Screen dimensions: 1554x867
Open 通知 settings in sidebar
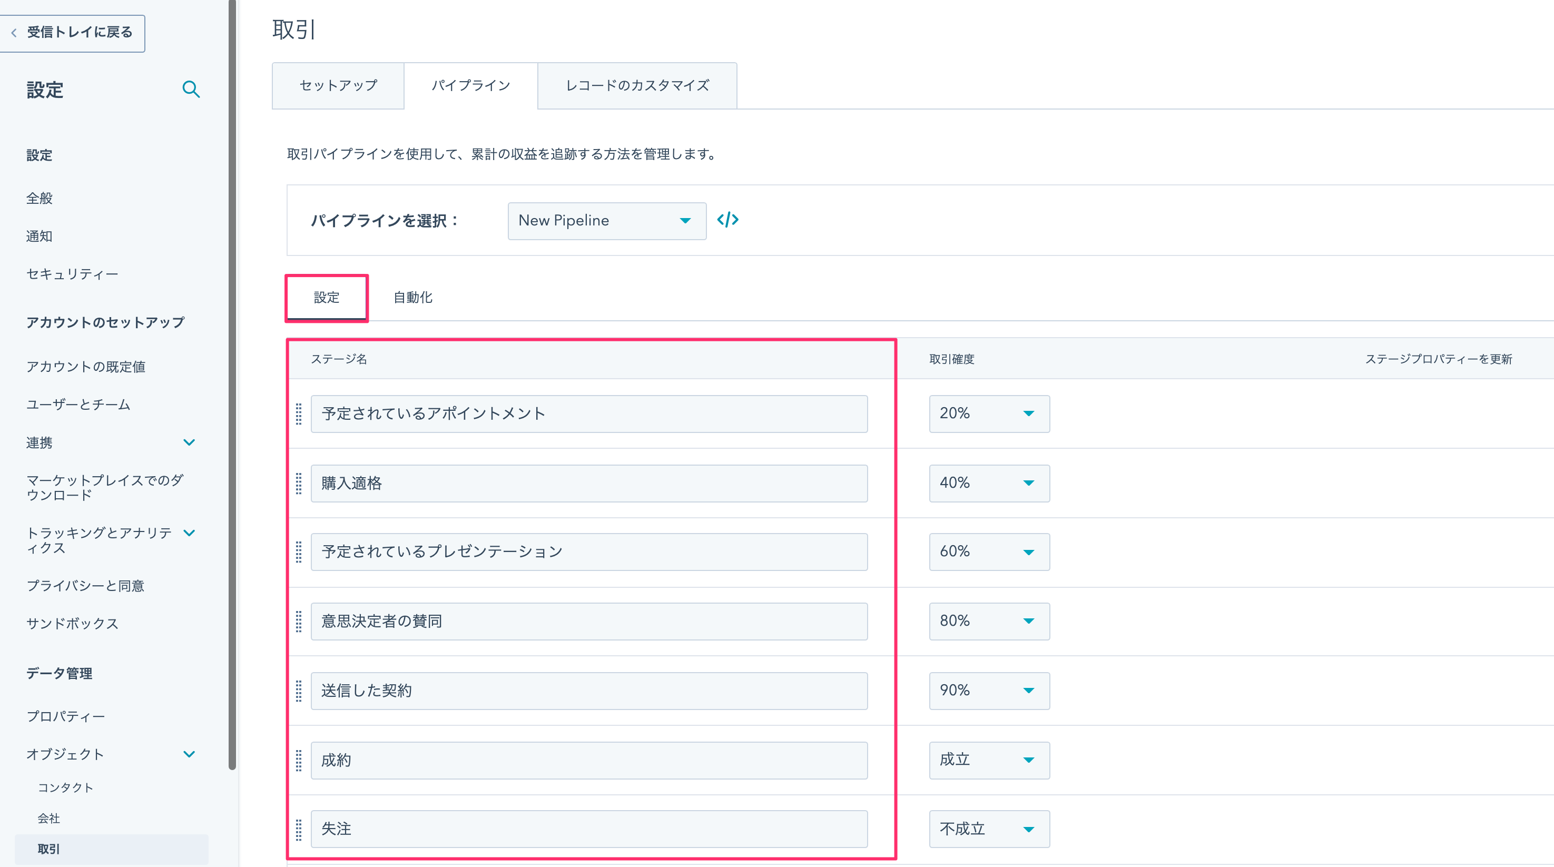tap(39, 237)
